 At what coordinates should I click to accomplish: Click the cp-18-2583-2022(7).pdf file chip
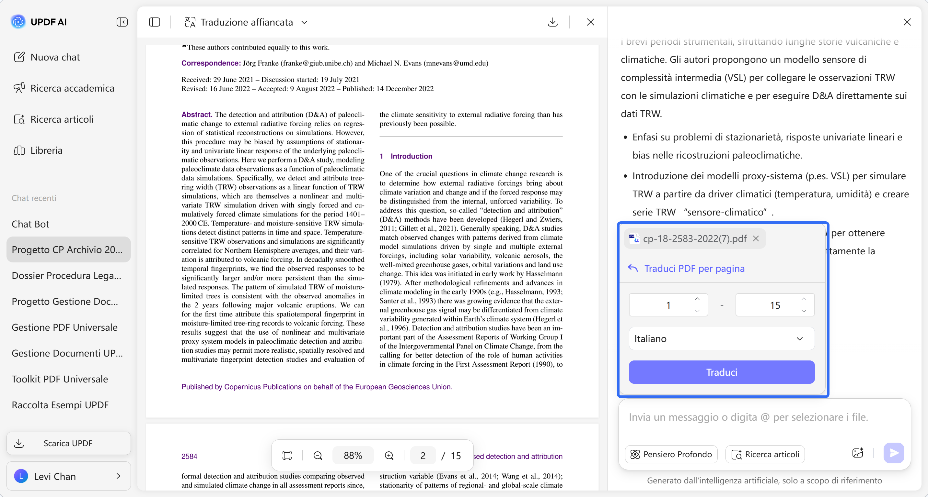(x=695, y=238)
